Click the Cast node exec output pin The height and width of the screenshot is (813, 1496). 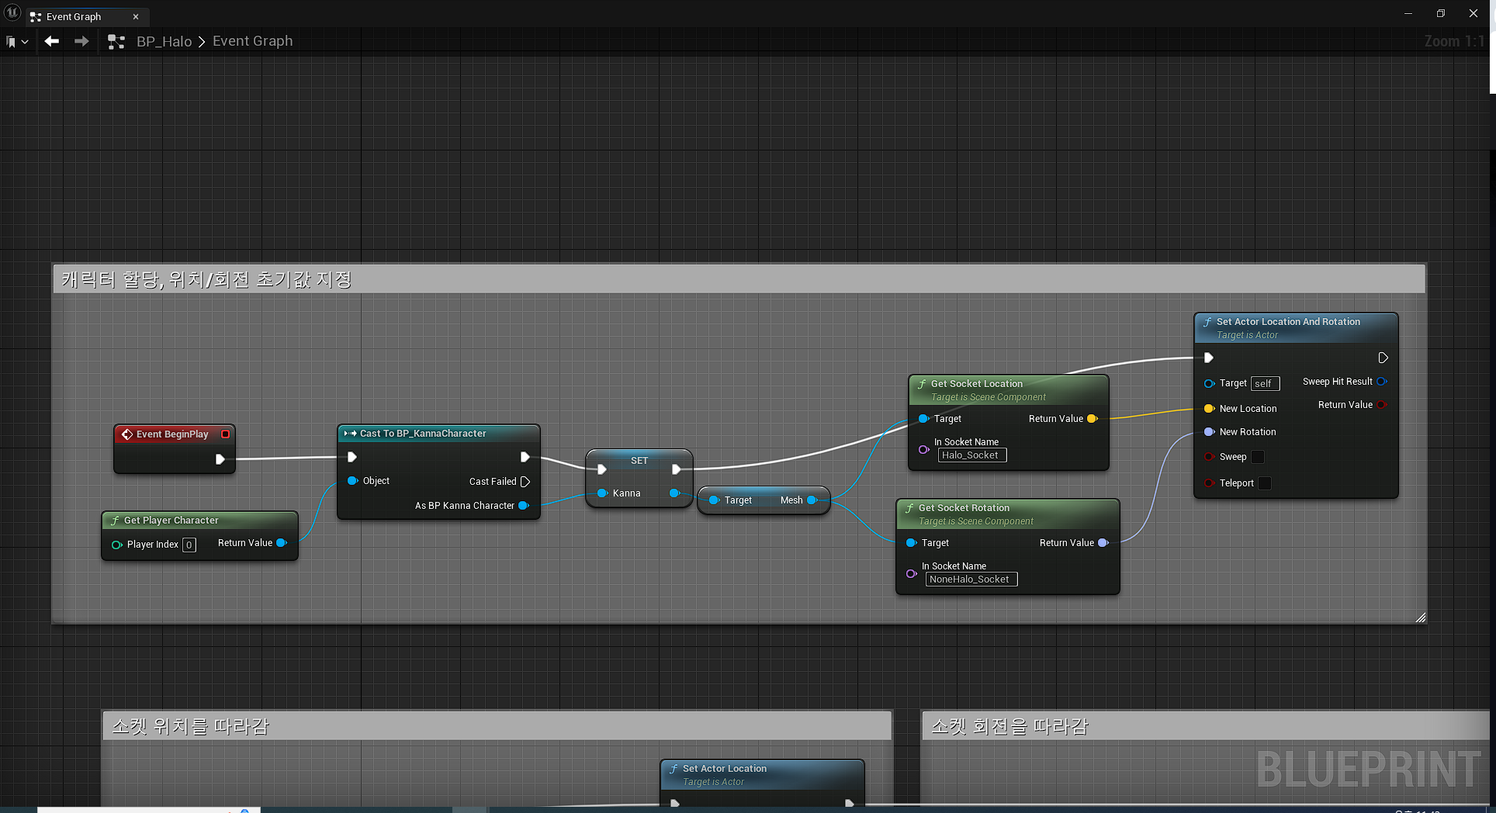click(525, 457)
